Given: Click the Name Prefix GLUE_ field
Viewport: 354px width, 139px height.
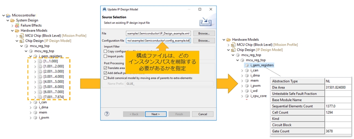Looking at the screenshot, I should click(x=169, y=84).
